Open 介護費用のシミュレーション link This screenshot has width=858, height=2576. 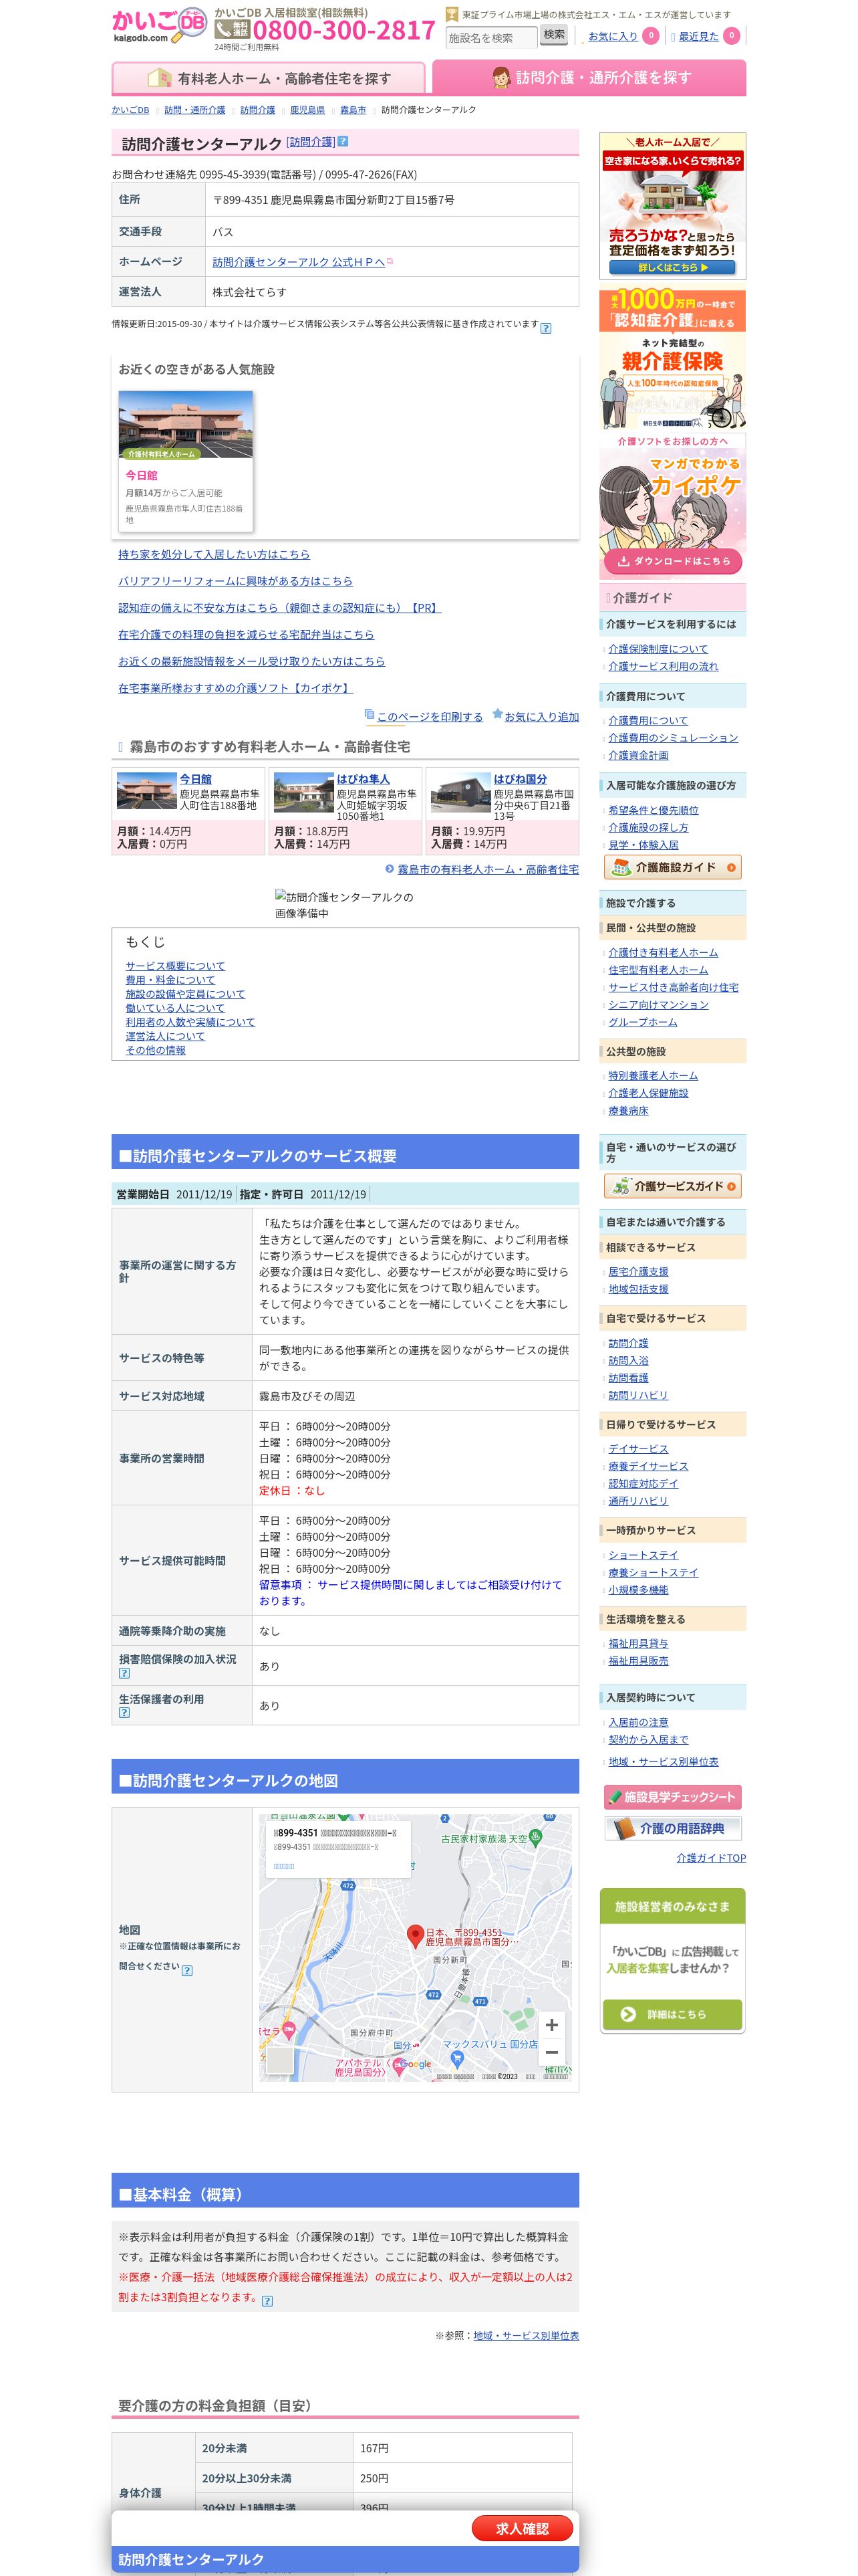click(x=673, y=738)
